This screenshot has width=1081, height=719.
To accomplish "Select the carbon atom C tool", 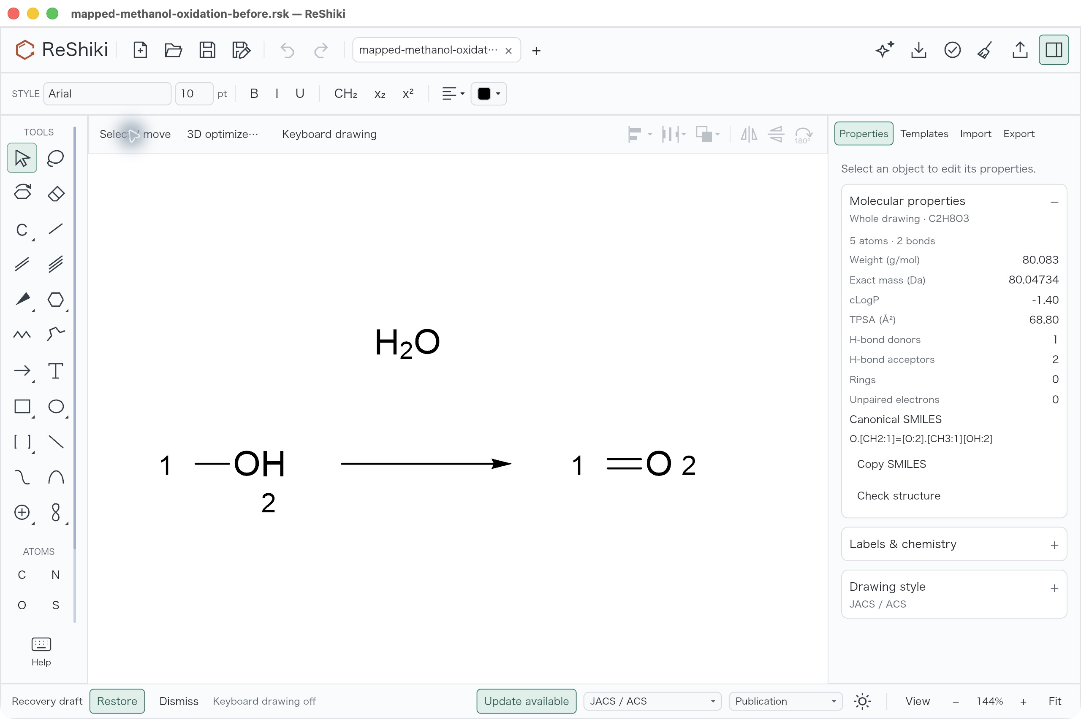I will (22, 229).
